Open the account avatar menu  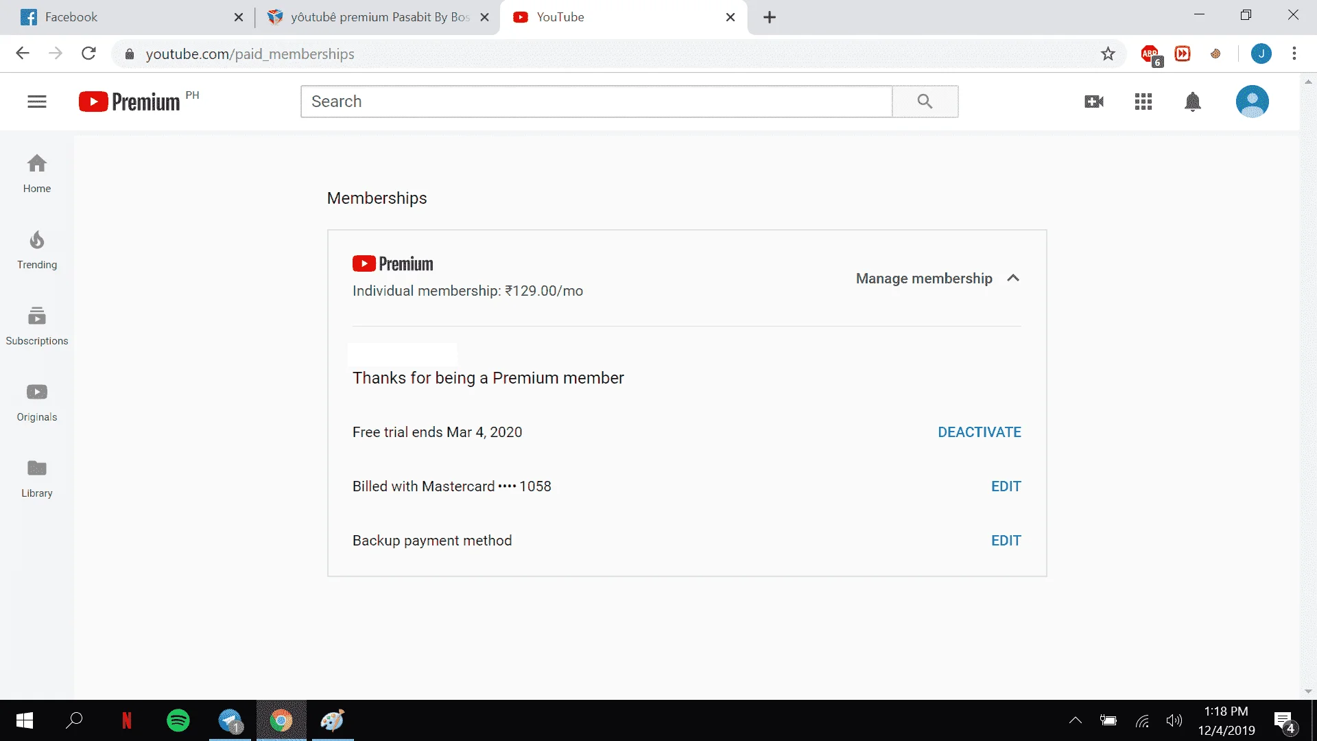(x=1253, y=102)
